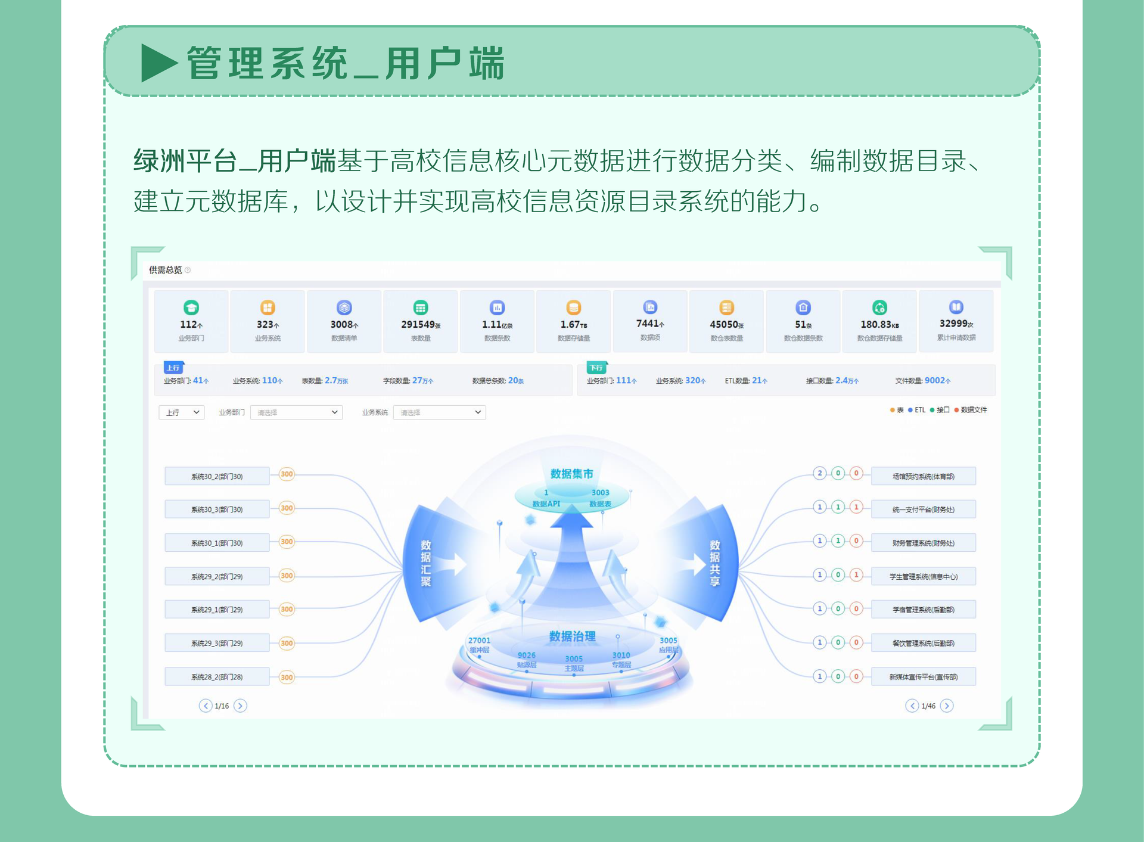Screen dimensions: 1144x842
Task: Click the 数仓数据存储量 green icon
Action: coord(879,307)
